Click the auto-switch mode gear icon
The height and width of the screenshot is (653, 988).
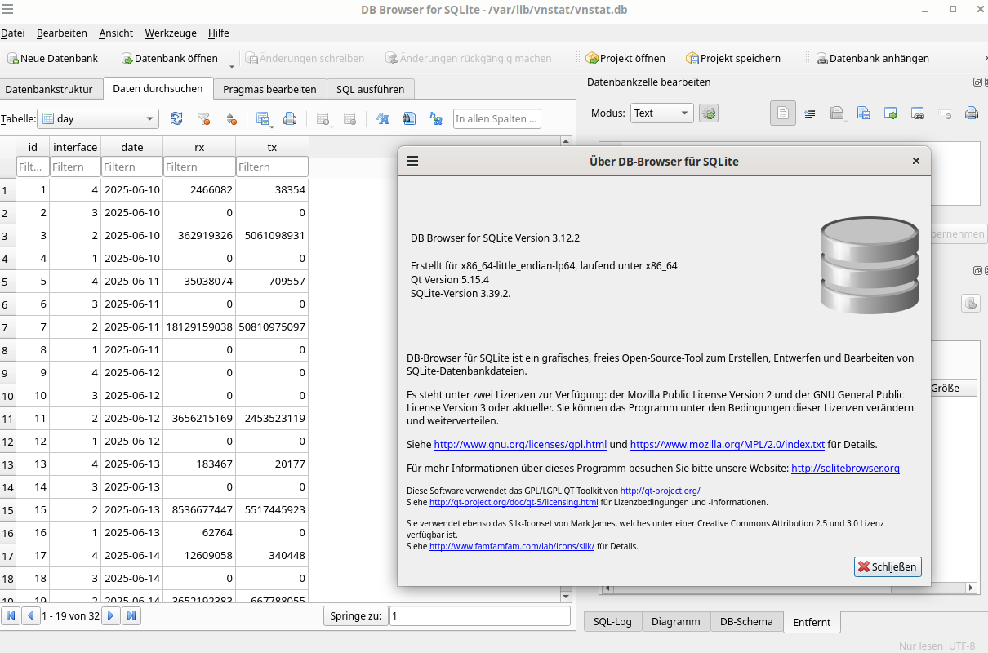click(709, 113)
